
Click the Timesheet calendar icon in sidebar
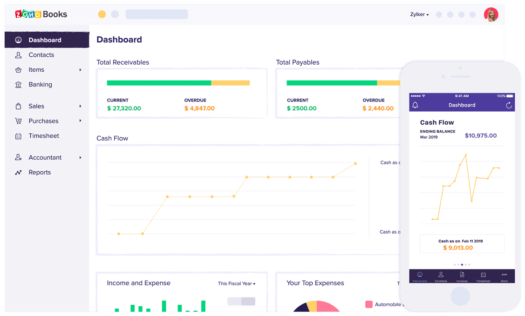tap(18, 136)
